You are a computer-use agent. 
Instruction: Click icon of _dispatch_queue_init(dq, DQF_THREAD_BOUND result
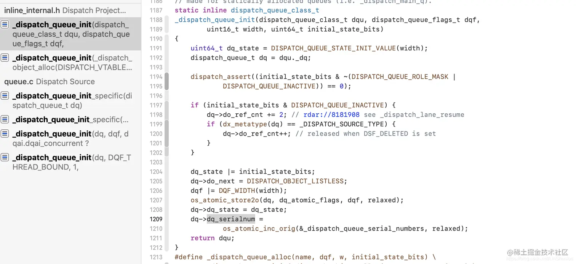pos(5,157)
